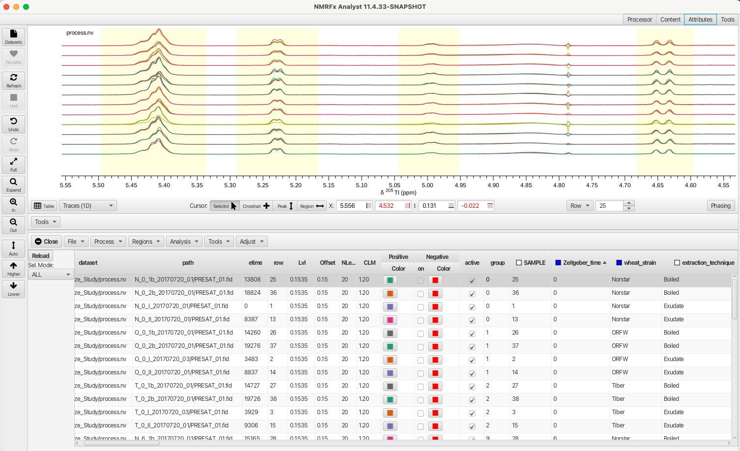Switch to the Processor tab
This screenshot has width=740, height=451.
pos(639,20)
